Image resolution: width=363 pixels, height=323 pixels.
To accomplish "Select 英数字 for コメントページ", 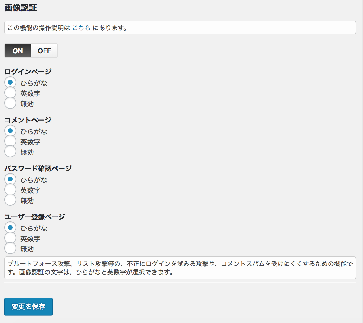I will pos(10,141).
